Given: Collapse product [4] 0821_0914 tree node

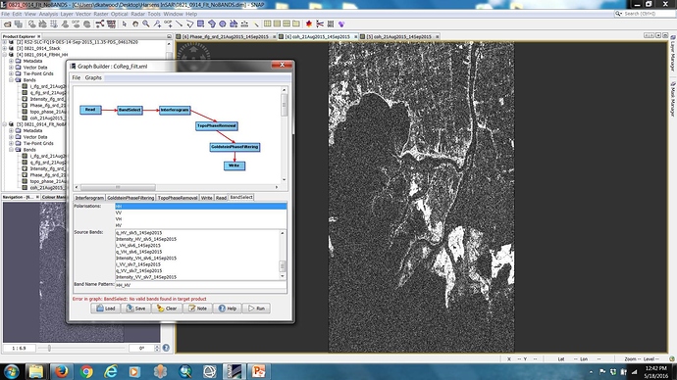Looking at the screenshot, I should pyautogui.click(x=5, y=55).
